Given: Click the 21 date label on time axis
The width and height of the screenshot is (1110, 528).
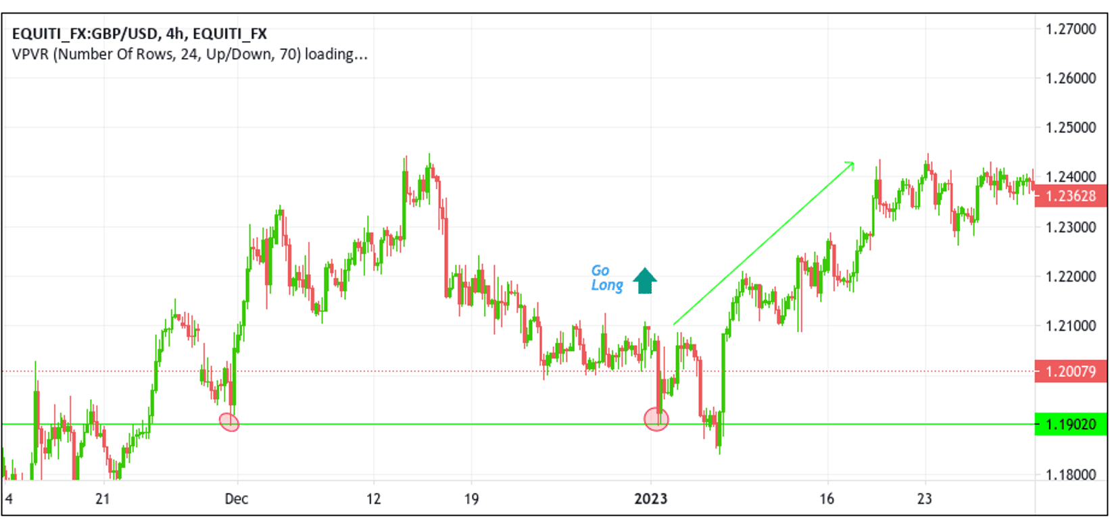Looking at the screenshot, I should pyautogui.click(x=103, y=499).
